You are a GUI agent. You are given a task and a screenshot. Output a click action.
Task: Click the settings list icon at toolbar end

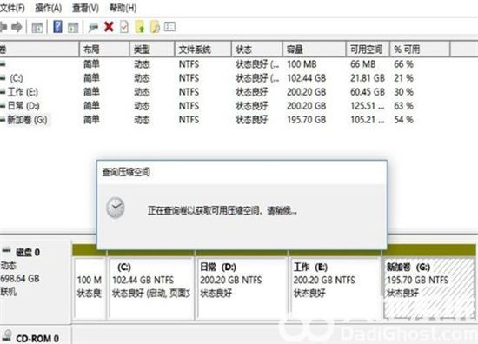pos(169,27)
